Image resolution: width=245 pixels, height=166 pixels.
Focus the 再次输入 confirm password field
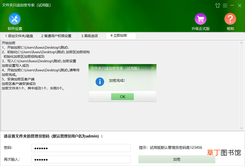click(81, 159)
